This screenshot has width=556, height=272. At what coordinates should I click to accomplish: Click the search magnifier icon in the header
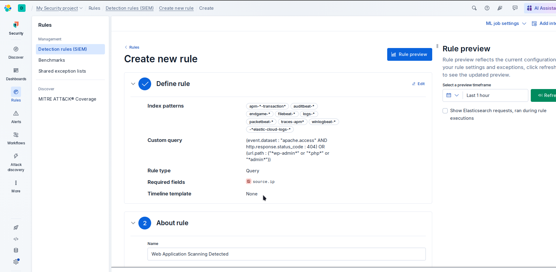click(474, 8)
